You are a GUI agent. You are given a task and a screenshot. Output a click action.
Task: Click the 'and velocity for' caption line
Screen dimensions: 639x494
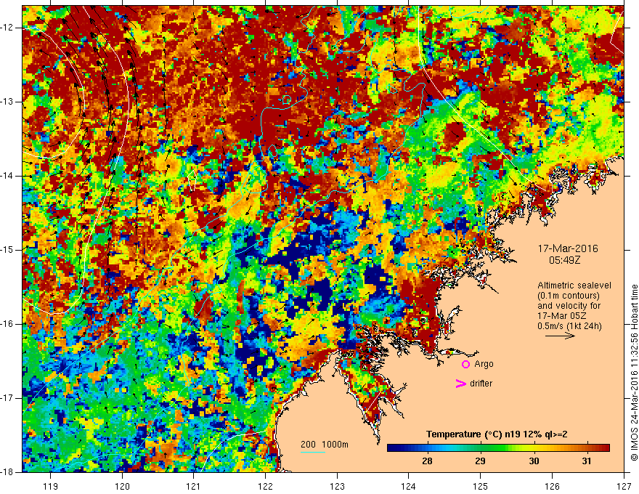pyautogui.click(x=569, y=306)
